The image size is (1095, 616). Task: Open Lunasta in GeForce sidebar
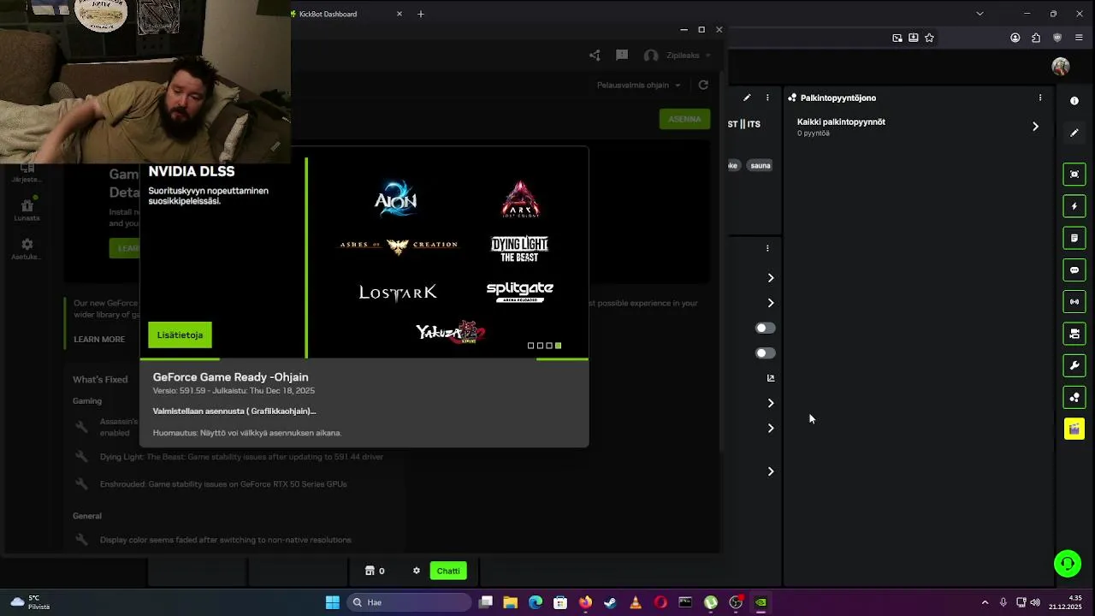point(27,209)
